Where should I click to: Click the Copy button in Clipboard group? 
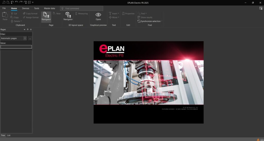click(14, 17)
